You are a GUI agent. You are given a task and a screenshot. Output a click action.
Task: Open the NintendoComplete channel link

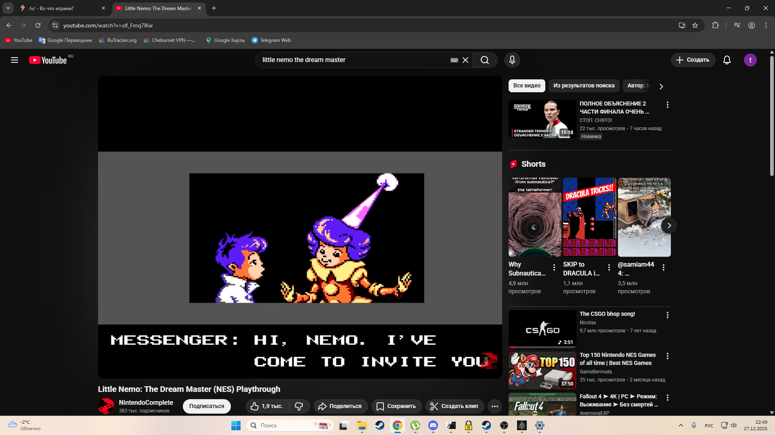coord(146,402)
